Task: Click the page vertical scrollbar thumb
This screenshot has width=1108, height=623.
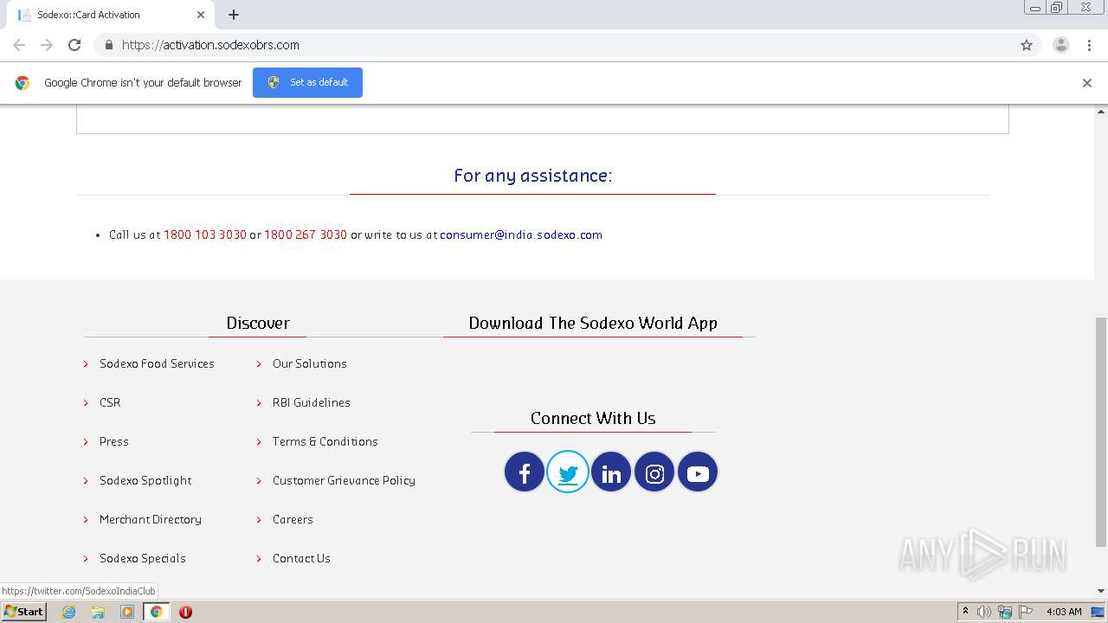Action: (x=1101, y=433)
